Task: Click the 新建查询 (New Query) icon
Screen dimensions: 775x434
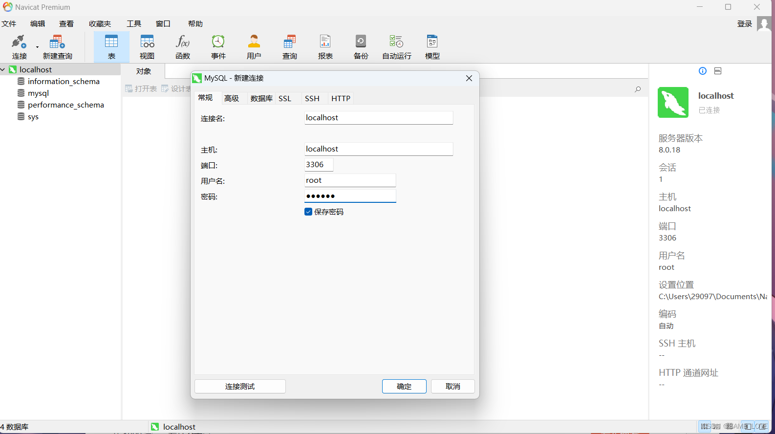Action: click(x=57, y=47)
